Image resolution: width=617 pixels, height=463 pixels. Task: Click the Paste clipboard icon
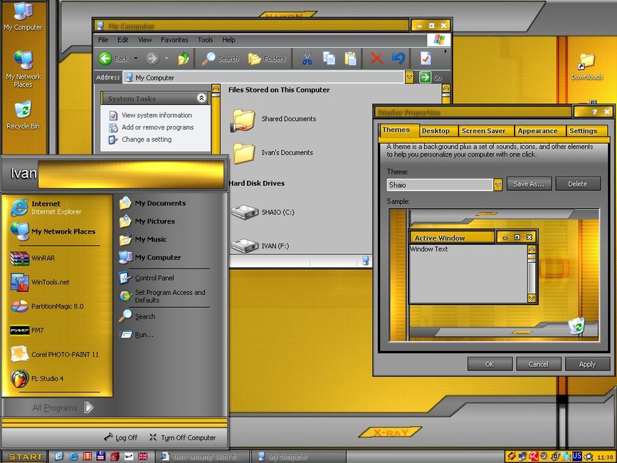350,58
